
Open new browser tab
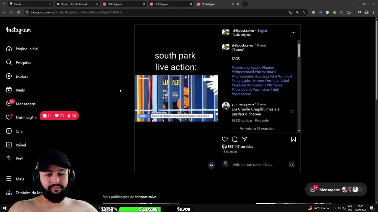[245, 4]
